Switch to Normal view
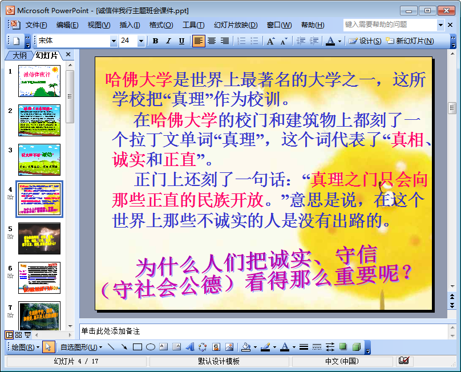 (x=9, y=335)
